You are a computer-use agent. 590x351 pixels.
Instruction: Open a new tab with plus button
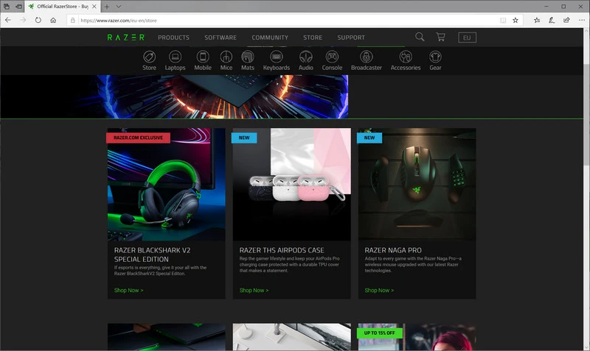[x=107, y=7]
